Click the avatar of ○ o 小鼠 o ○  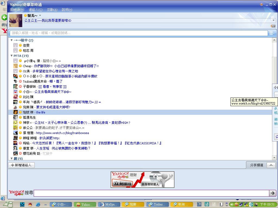(x=15, y=76)
